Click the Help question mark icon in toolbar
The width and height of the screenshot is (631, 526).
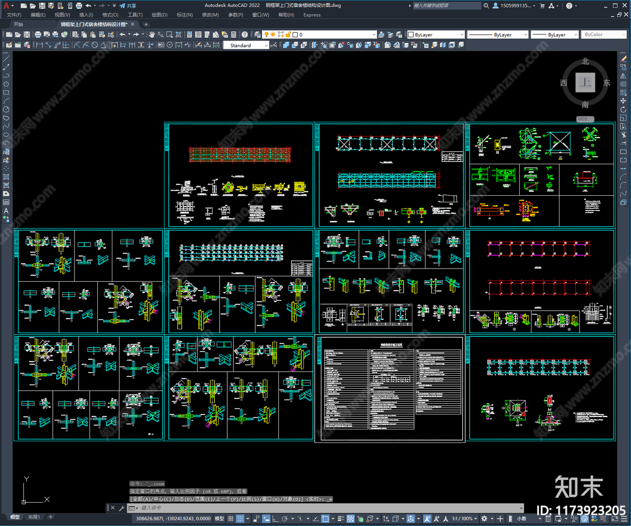(x=245, y=35)
